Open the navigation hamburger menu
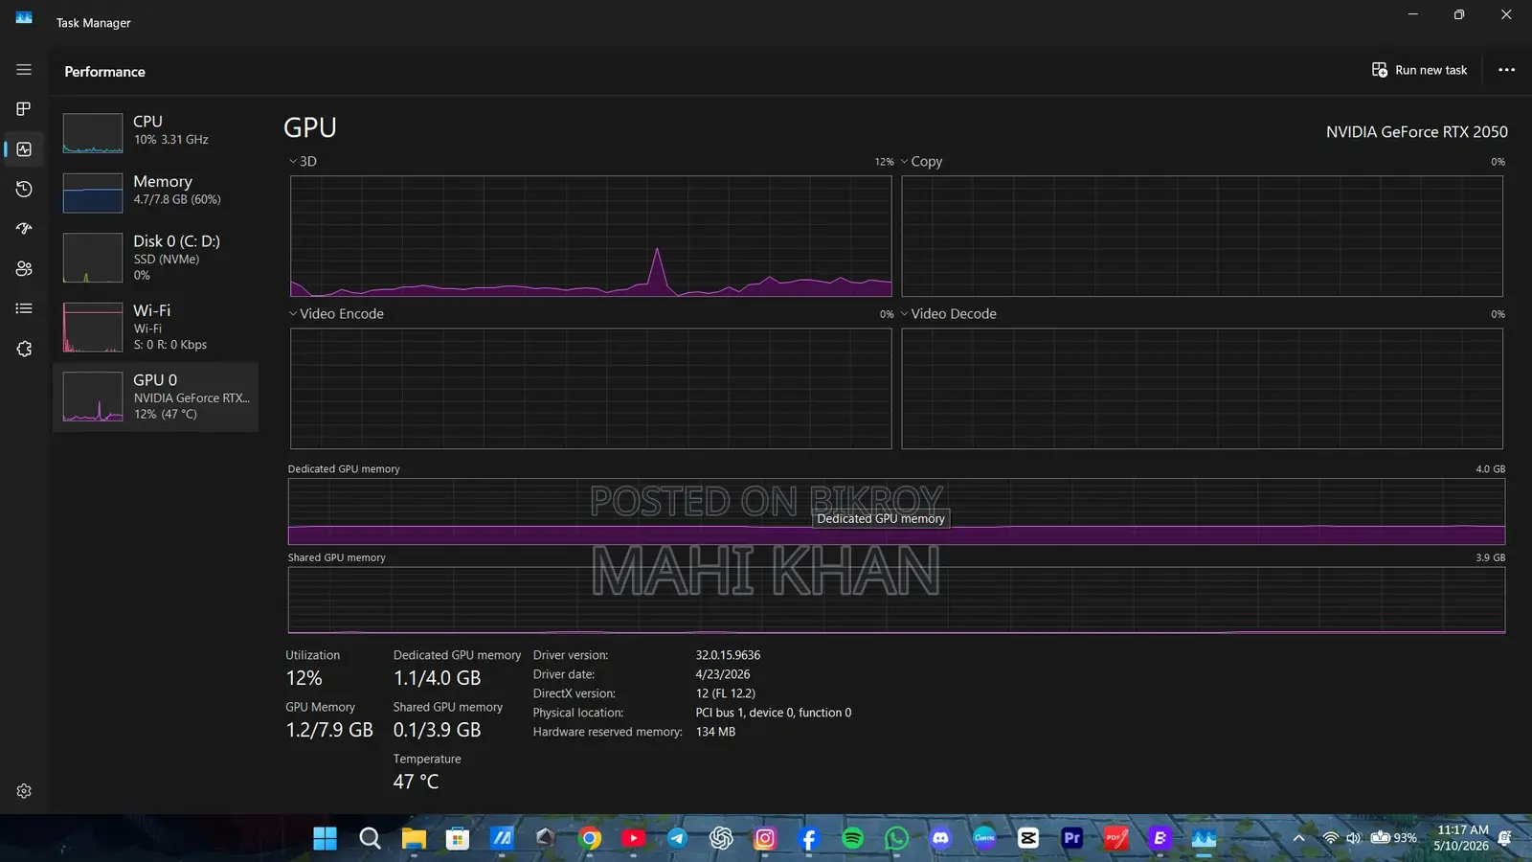This screenshot has width=1532, height=862. (24, 70)
